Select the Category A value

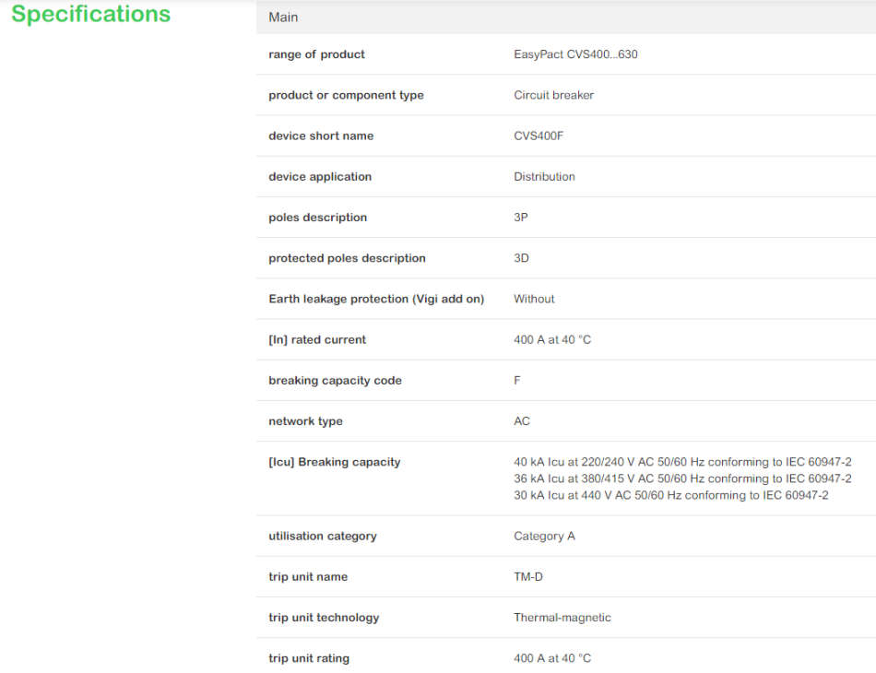[x=544, y=536]
